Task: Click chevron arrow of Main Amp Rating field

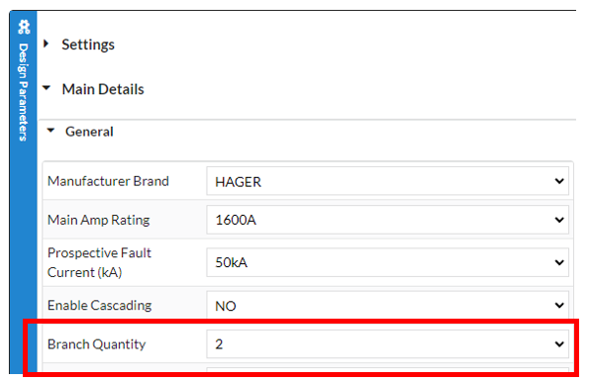Action: (x=559, y=220)
